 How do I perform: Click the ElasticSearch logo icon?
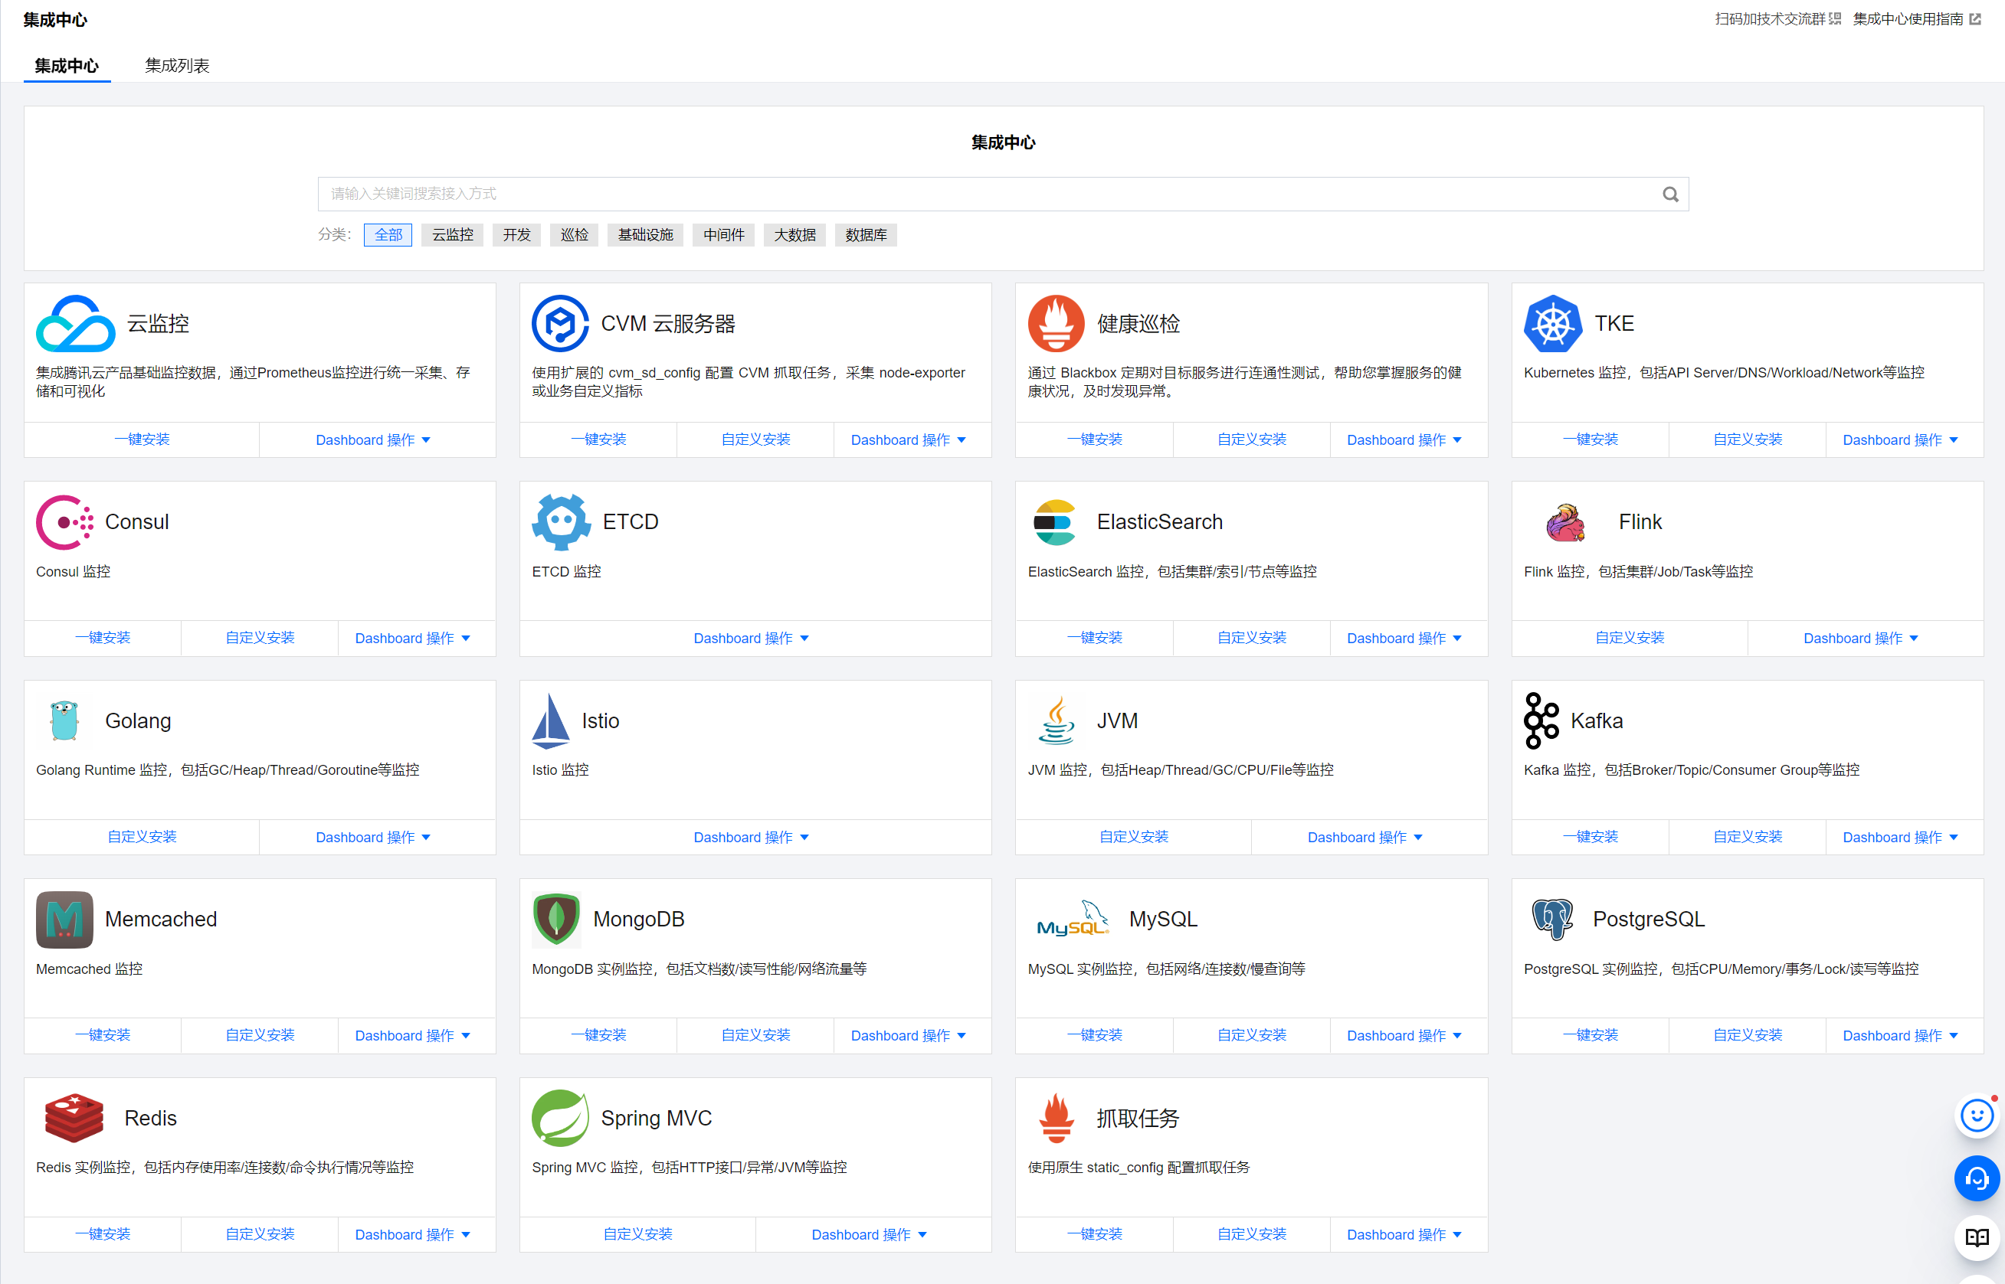(1055, 522)
